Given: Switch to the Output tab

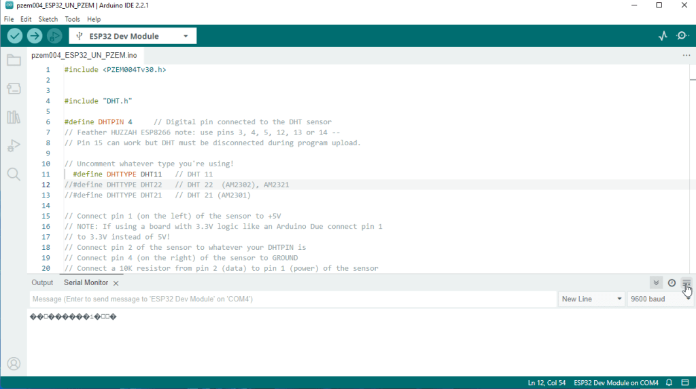Looking at the screenshot, I should click(42, 283).
